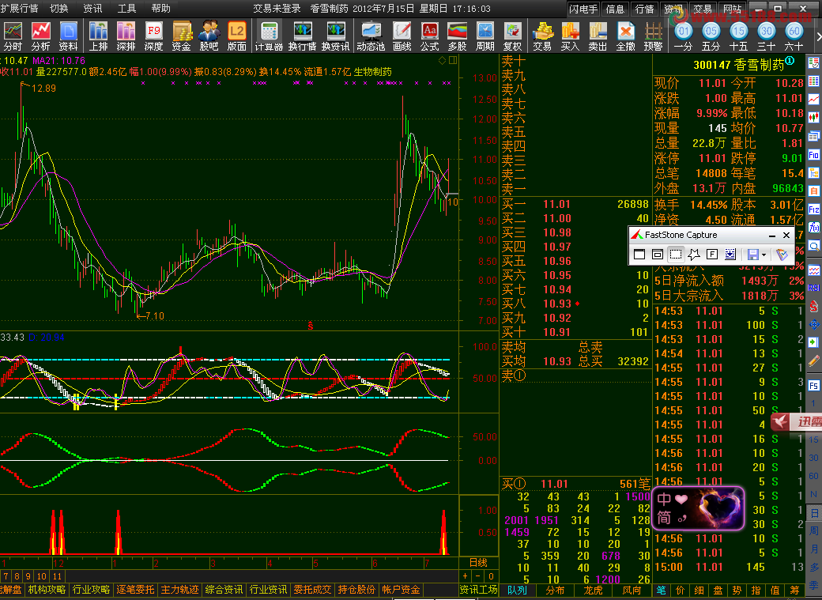This screenshot has width=822, height=600.
Task: Open the 帮助 menu
Action: coord(160,9)
